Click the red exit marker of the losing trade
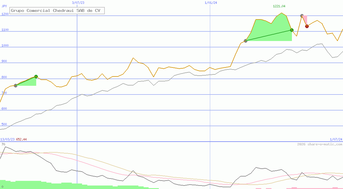 coord(307,26)
